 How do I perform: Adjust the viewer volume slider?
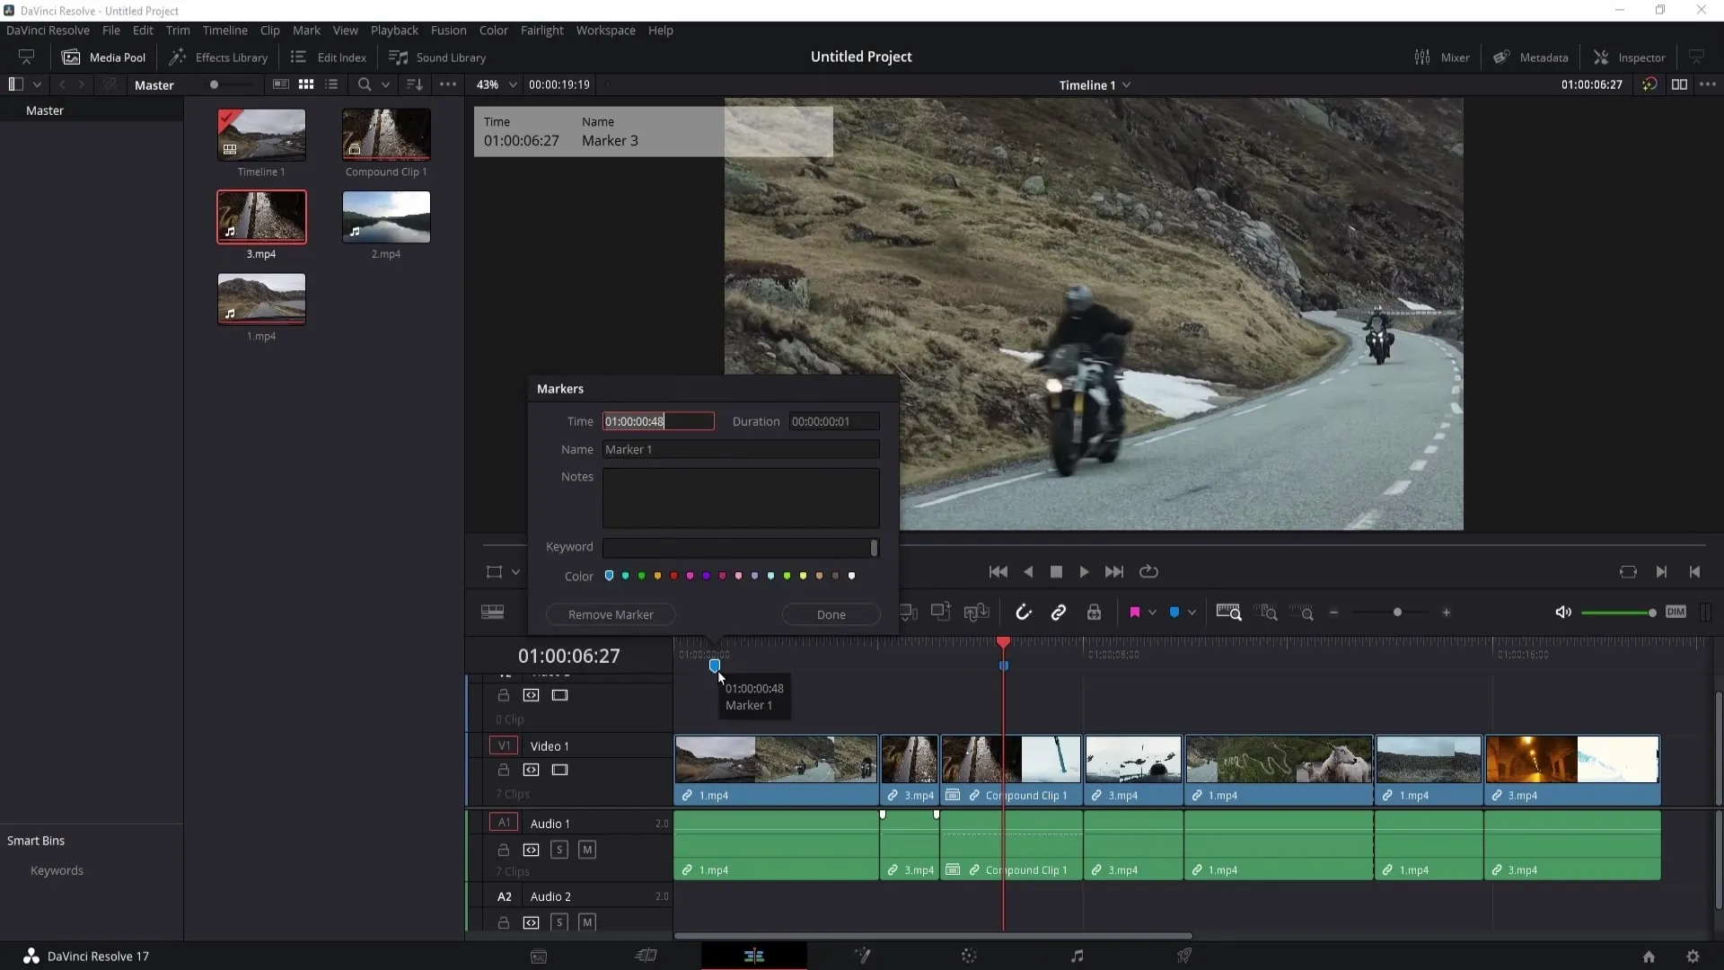coord(1618,613)
